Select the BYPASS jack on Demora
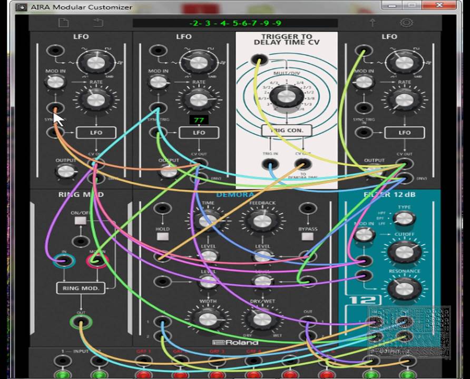Image resolution: width=470 pixels, height=379 pixels. pyautogui.click(x=308, y=208)
